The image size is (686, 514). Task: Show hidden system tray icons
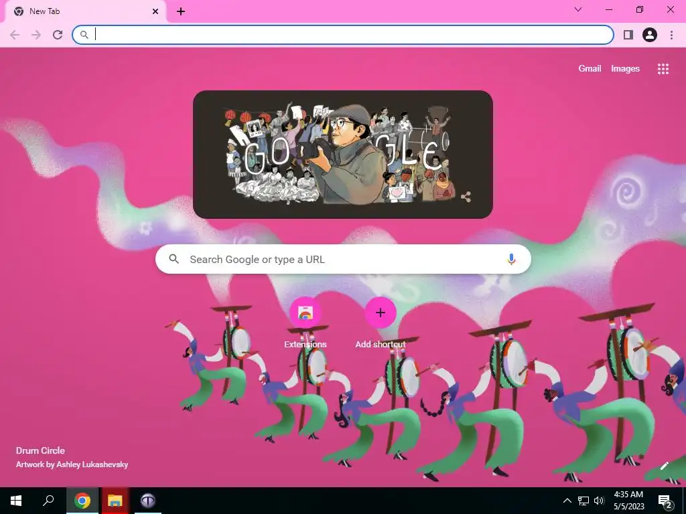(567, 501)
